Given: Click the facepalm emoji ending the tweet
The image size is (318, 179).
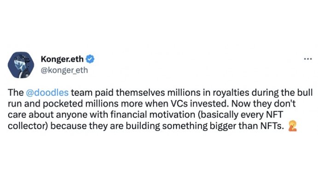Looking at the screenshot, I should point(292,126).
